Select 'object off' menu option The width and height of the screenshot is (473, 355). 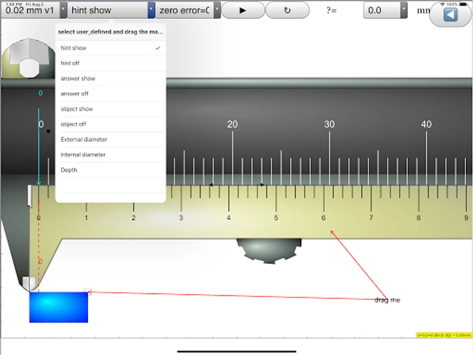click(x=110, y=124)
